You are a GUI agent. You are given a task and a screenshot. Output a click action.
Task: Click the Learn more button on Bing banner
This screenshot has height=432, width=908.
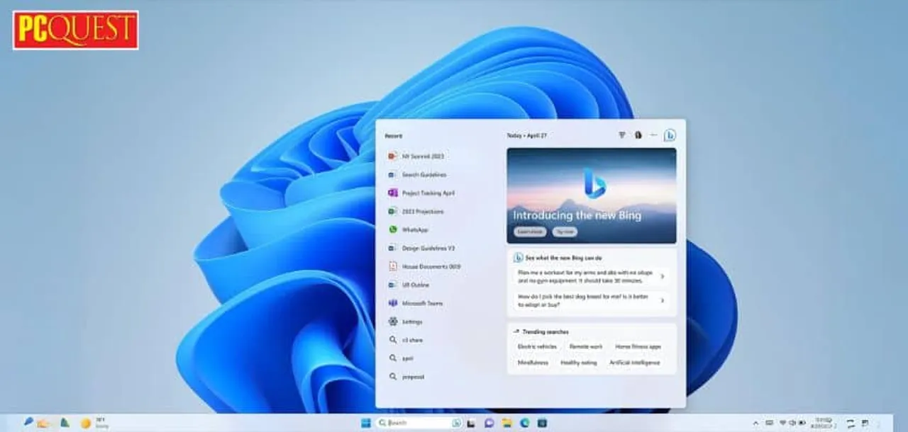coord(529,232)
